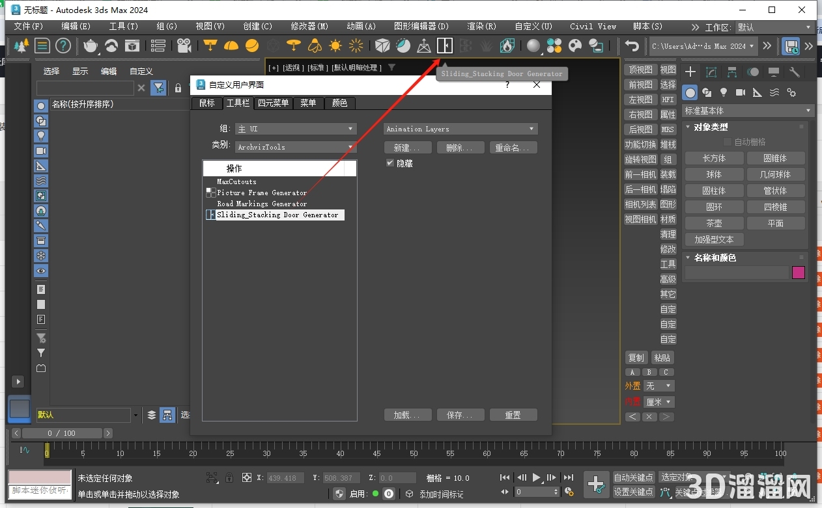822x508 pixels.
Task: Switch to the 四元菜单 tab in customize dialog
Action: [273, 103]
